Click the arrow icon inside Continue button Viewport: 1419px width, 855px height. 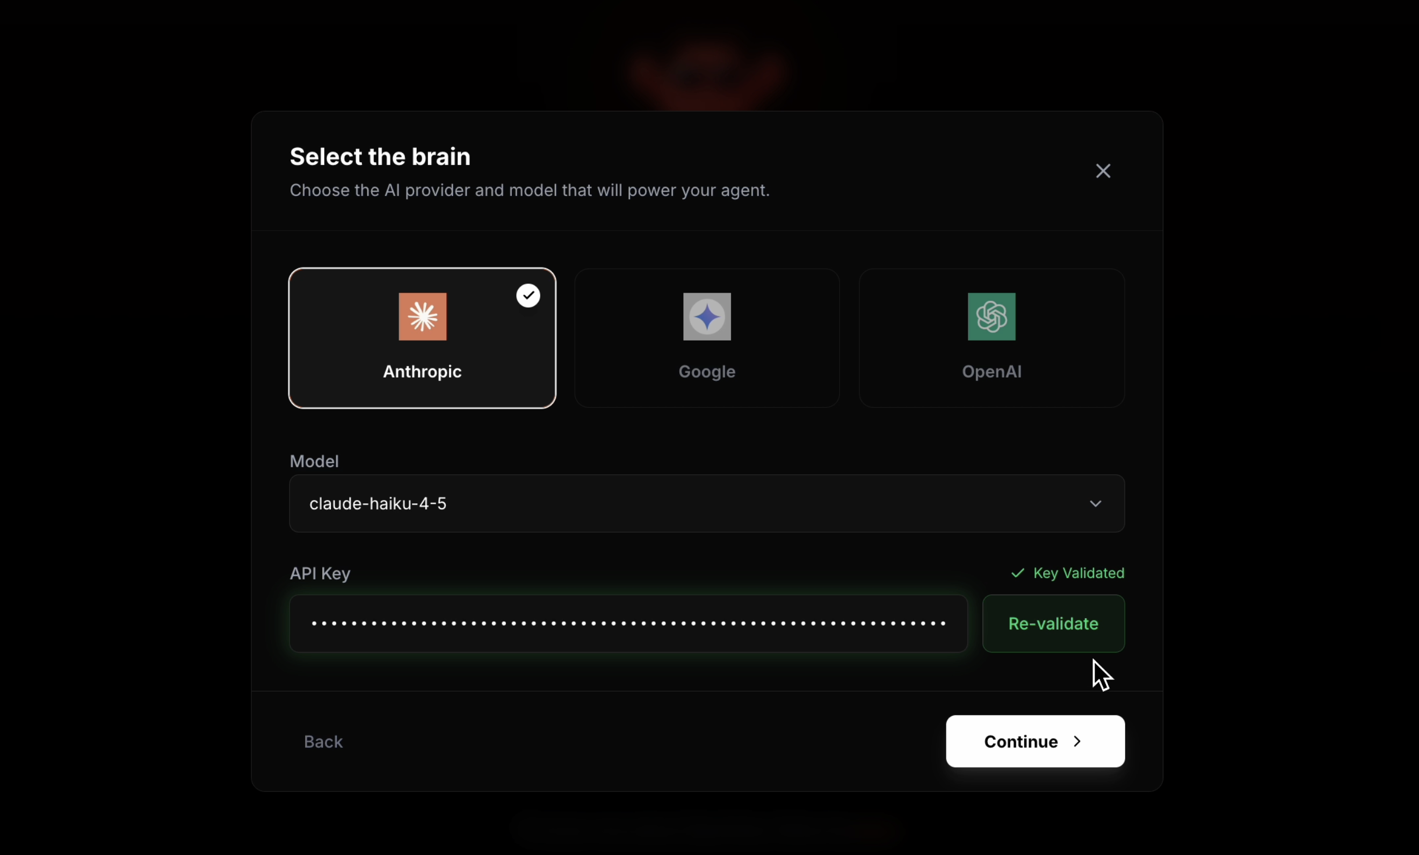pyautogui.click(x=1078, y=741)
